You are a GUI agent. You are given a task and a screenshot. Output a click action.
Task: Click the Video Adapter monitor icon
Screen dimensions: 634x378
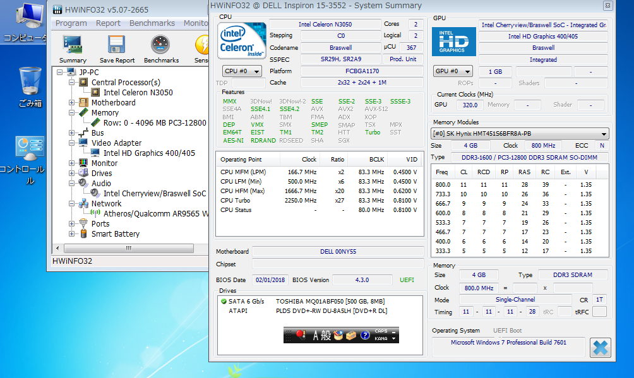pyautogui.click(x=84, y=143)
